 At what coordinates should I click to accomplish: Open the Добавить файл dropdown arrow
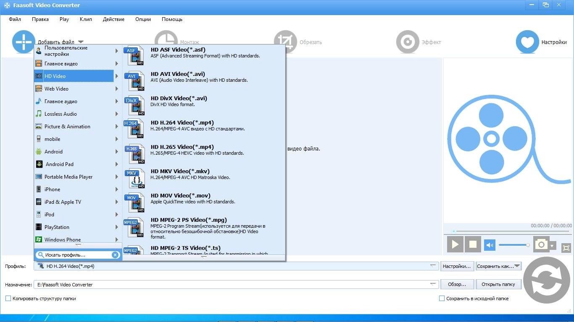click(81, 42)
